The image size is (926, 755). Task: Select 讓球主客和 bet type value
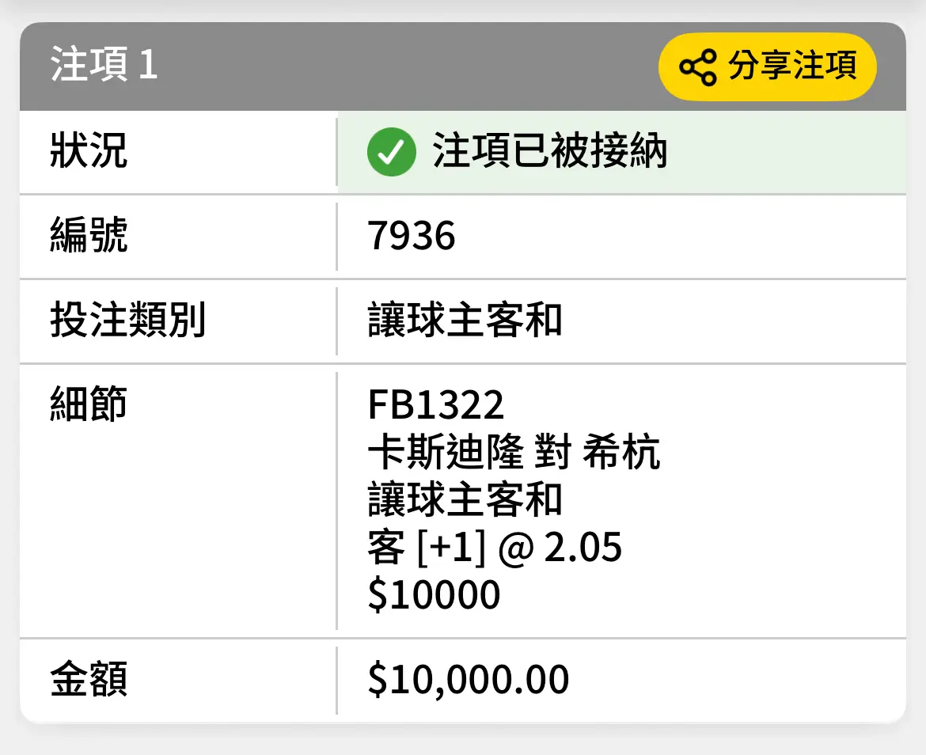coord(465,320)
